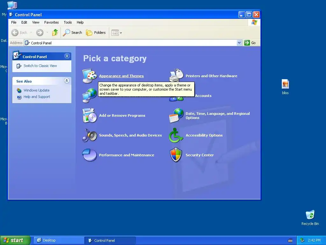Go up one folder level
This screenshot has height=245, width=326.
click(55, 33)
